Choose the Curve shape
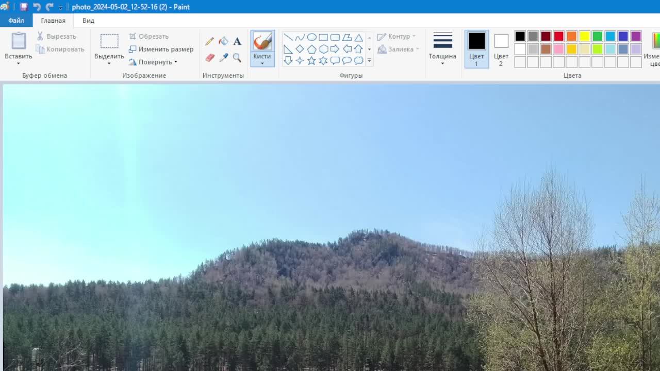This screenshot has width=660, height=371. click(x=300, y=37)
